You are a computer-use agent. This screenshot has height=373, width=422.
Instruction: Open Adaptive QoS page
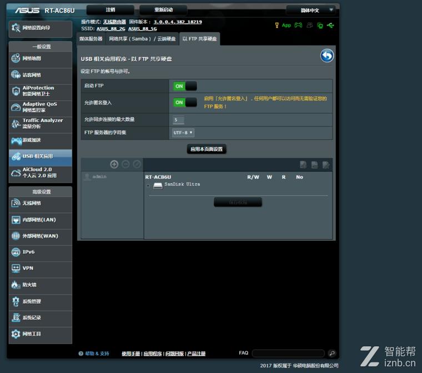pyautogui.click(x=41, y=107)
